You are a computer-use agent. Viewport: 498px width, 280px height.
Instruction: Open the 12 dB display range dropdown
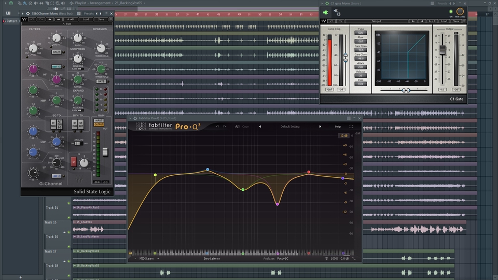[x=344, y=135]
